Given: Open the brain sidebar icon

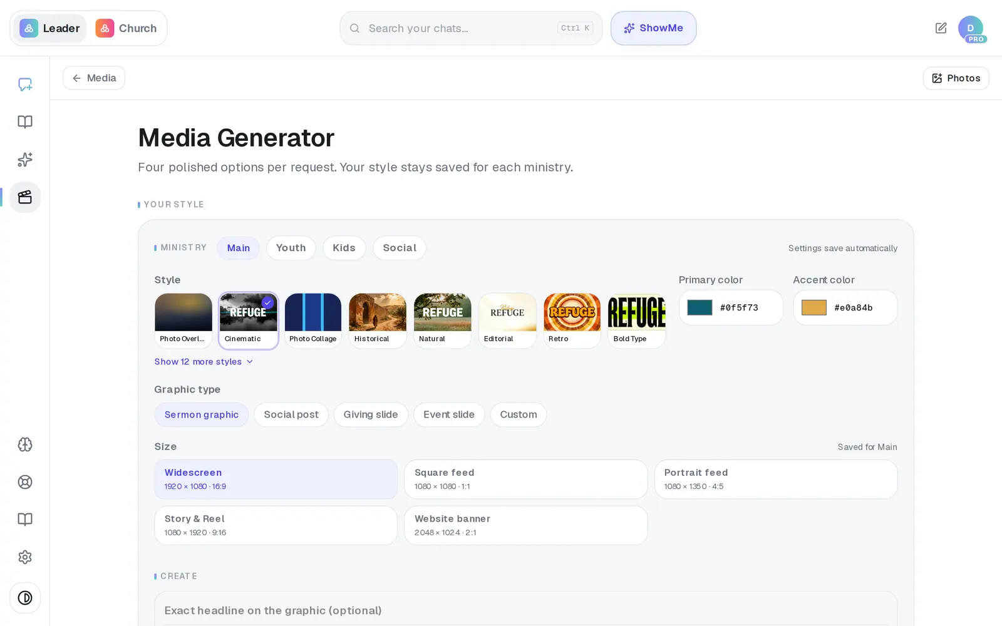Looking at the screenshot, I should tap(25, 444).
